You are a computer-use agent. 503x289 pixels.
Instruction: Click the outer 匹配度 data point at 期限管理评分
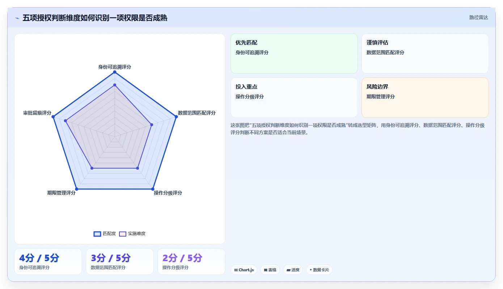pyautogui.click(x=76, y=189)
